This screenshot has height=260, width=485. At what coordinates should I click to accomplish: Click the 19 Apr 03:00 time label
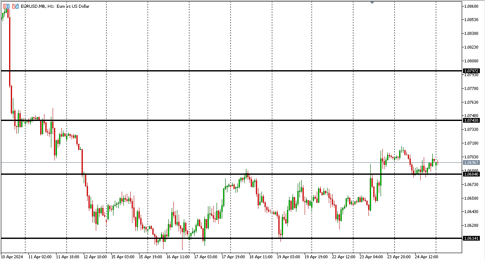coord(288,257)
